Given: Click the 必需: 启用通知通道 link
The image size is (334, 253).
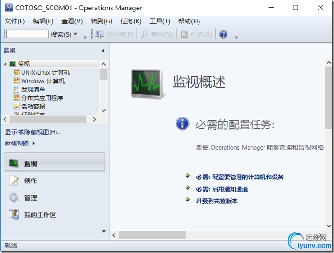Looking at the screenshot, I should coord(222,189).
